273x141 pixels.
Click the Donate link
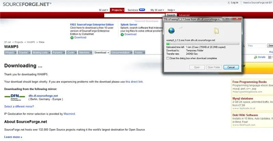tap(261, 57)
